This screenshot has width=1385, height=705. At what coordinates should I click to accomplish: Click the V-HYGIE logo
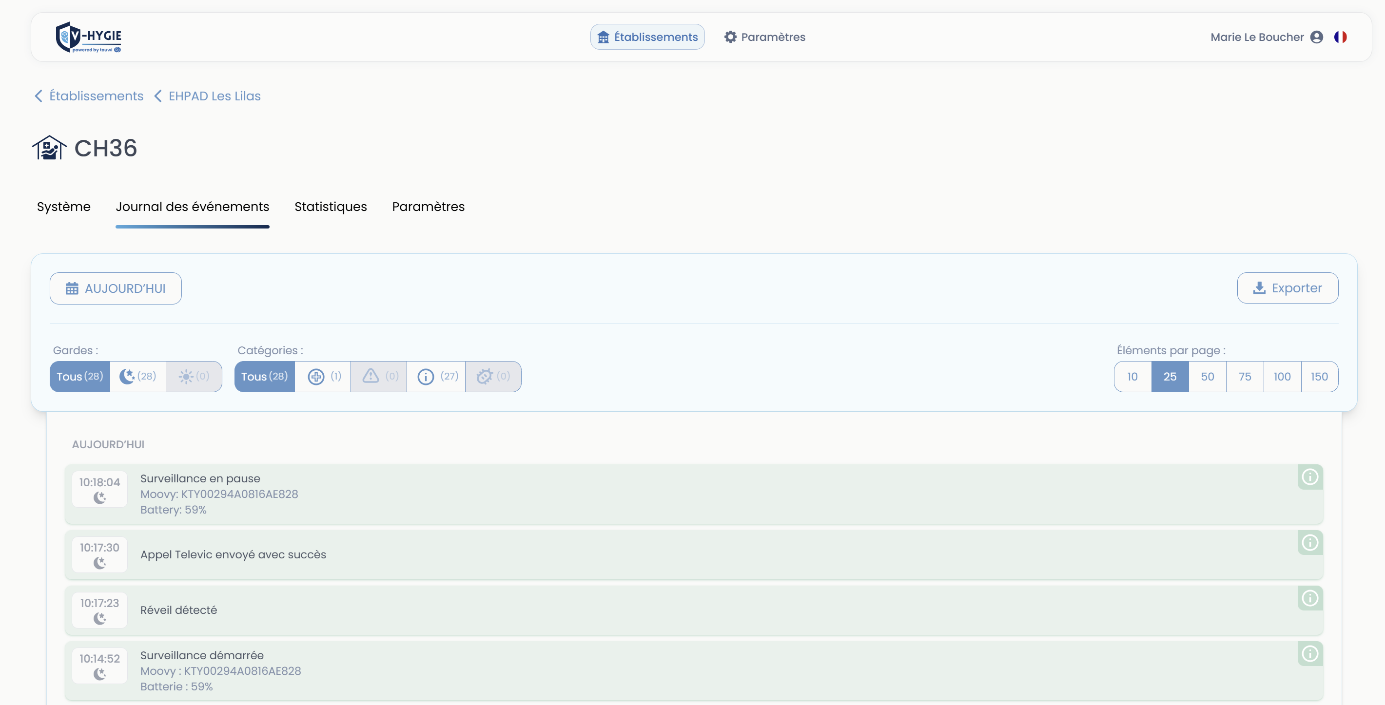tap(89, 37)
